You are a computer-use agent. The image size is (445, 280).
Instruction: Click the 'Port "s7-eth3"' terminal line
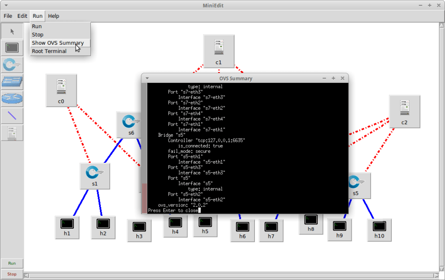pyautogui.click(x=185, y=92)
